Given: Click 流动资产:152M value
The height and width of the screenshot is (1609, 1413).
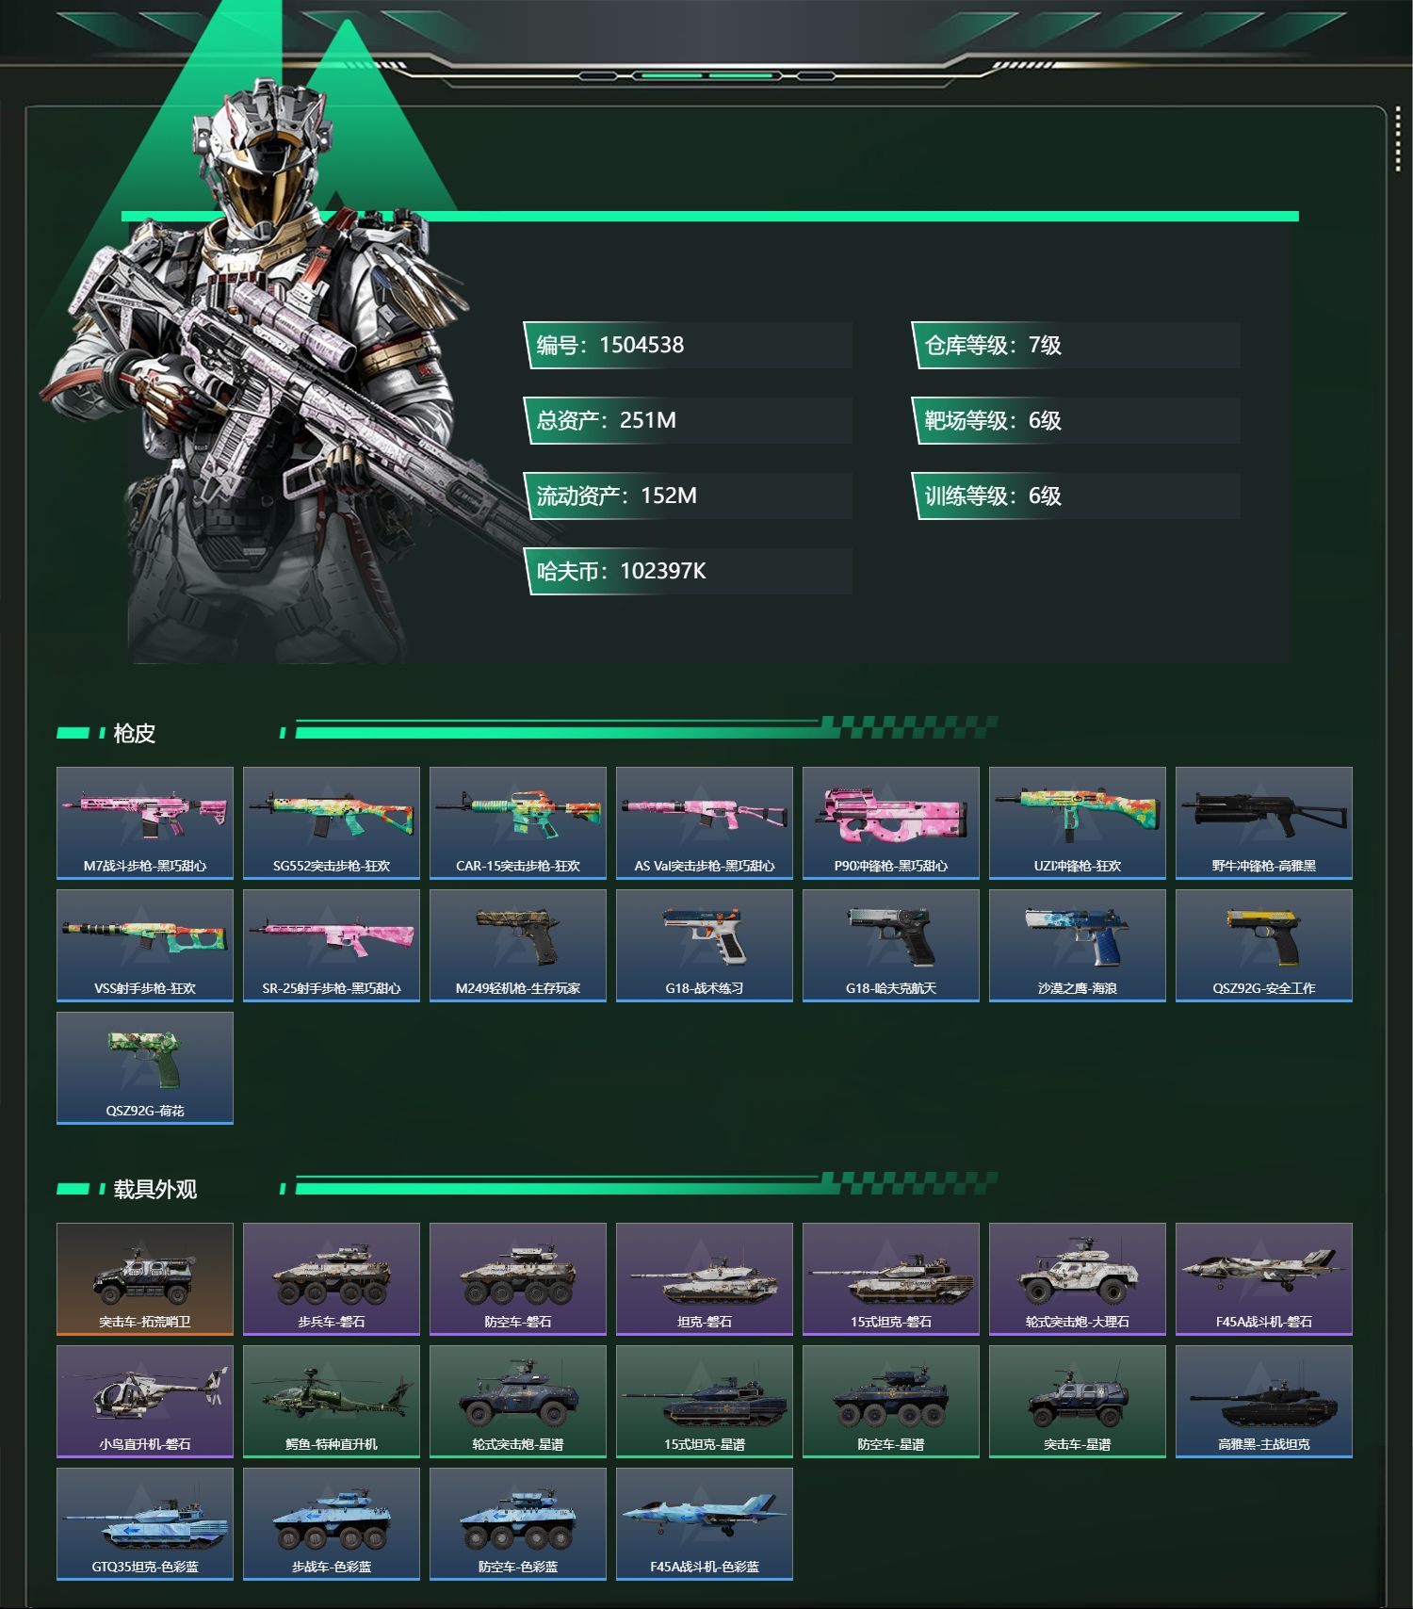Looking at the screenshot, I should (688, 496).
